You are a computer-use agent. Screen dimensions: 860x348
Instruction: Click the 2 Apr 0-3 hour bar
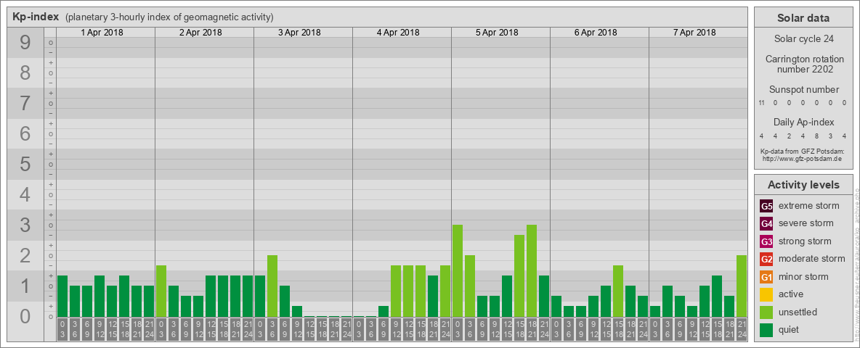pyautogui.click(x=161, y=291)
